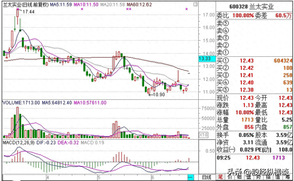Click the rightmost magenta info marker atop chart
This screenshot has width=294, height=181.
(186, 9)
